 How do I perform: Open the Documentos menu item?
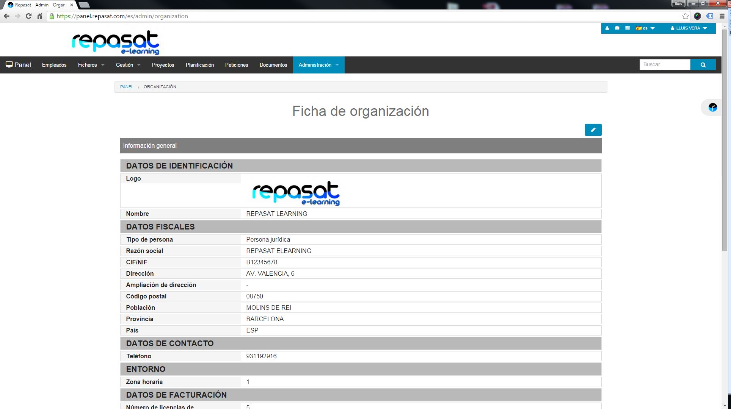click(273, 65)
